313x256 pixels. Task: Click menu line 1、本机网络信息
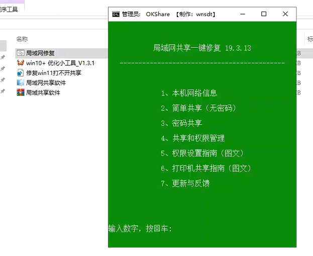pos(189,93)
